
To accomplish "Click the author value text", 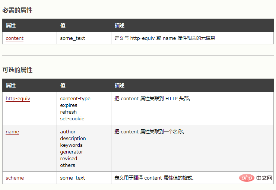I will tap(68, 132).
